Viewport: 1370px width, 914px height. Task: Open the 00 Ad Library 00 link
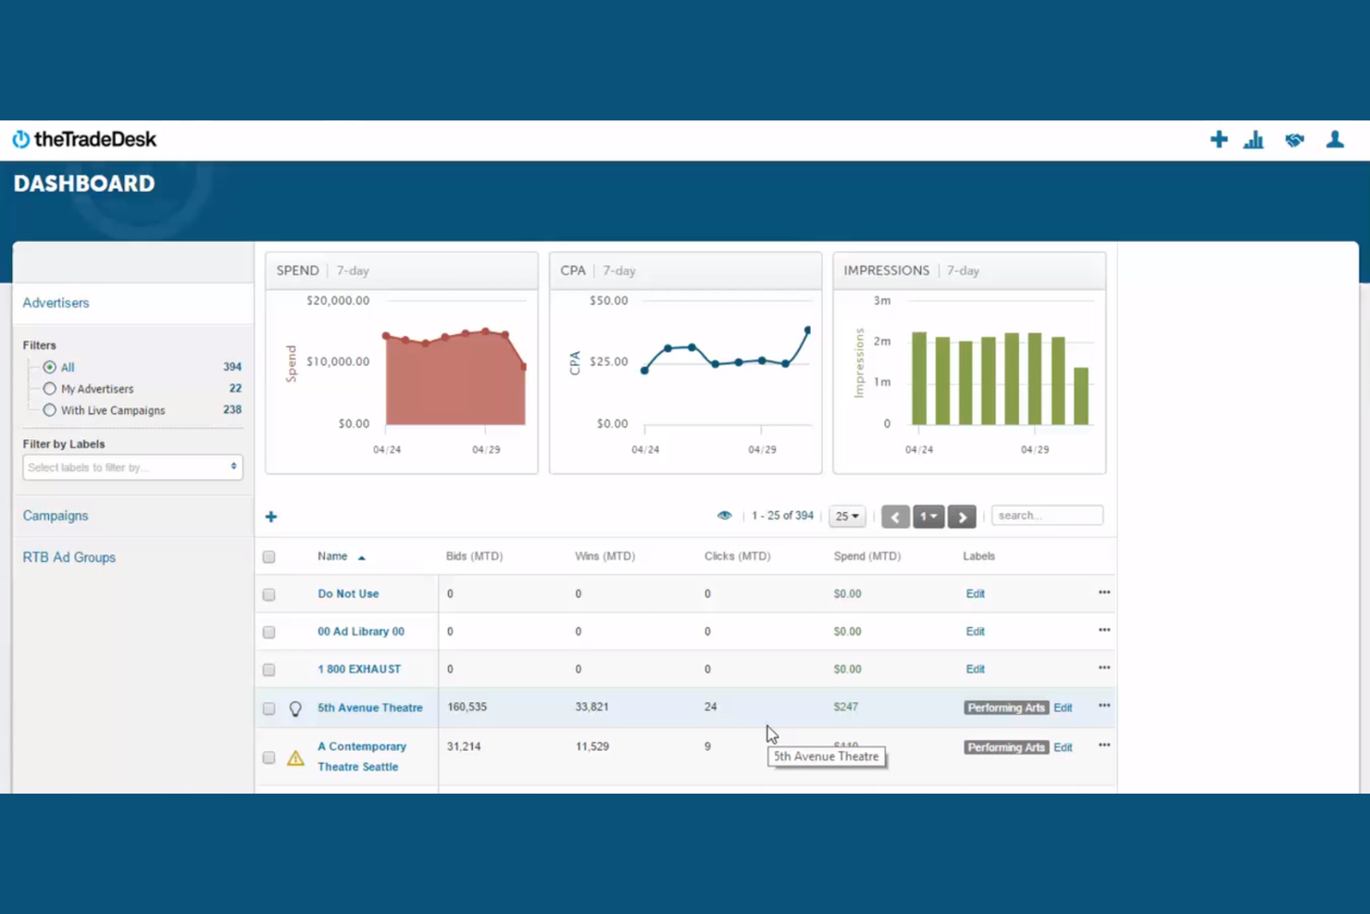click(361, 632)
